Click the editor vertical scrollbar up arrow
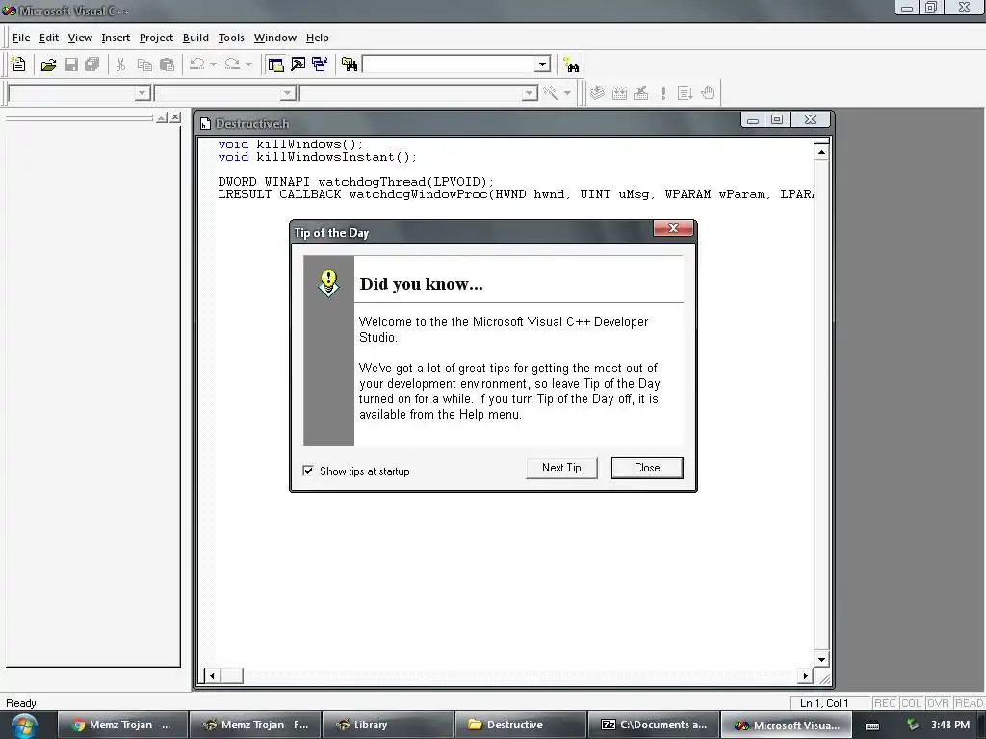986x739 pixels. (821, 152)
